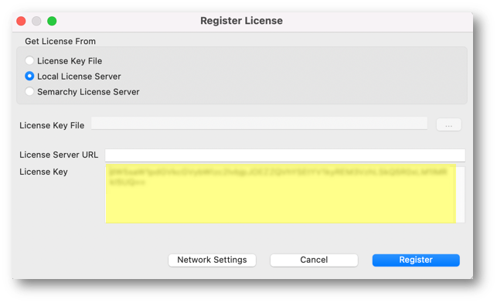
Task: Click the Register License title bar text
Action: pos(241,21)
